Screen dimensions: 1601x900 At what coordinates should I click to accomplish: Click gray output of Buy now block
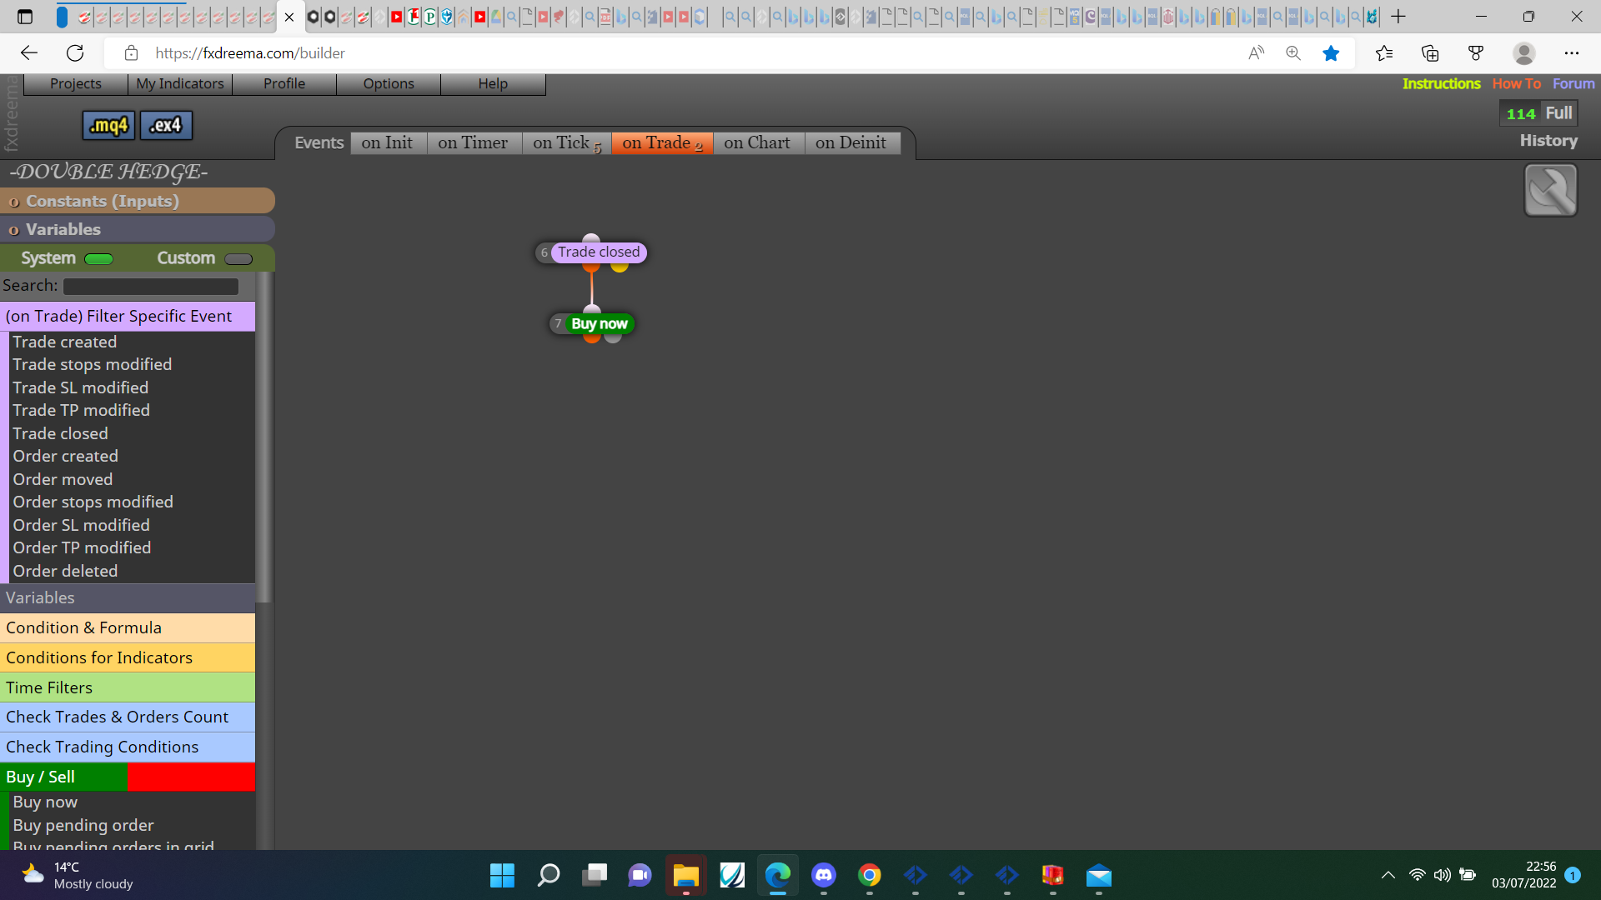pyautogui.click(x=613, y=337)
